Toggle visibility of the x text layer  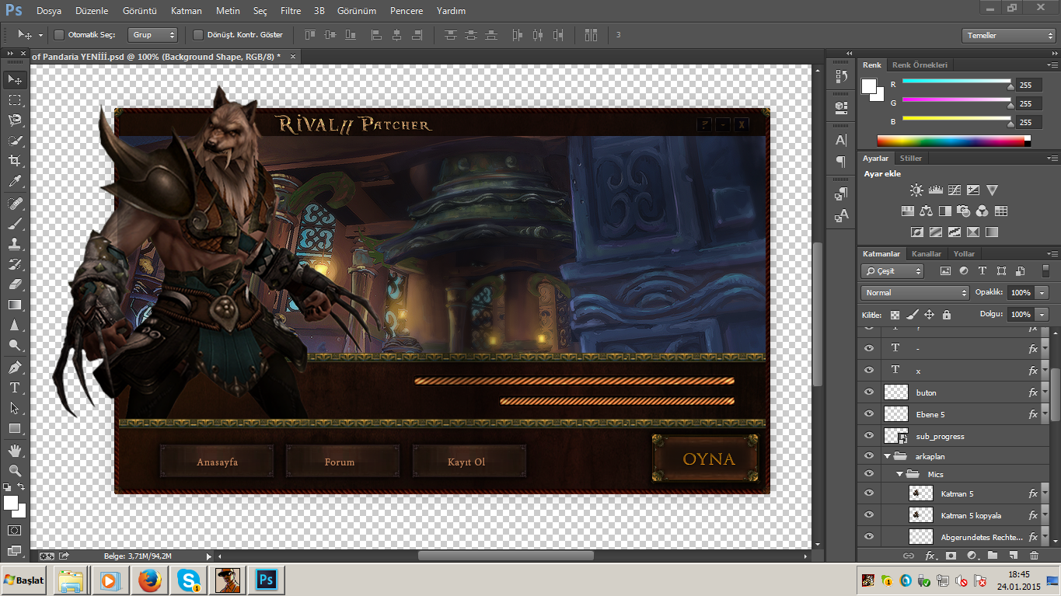pyautogui.click(x=869, y=371)
